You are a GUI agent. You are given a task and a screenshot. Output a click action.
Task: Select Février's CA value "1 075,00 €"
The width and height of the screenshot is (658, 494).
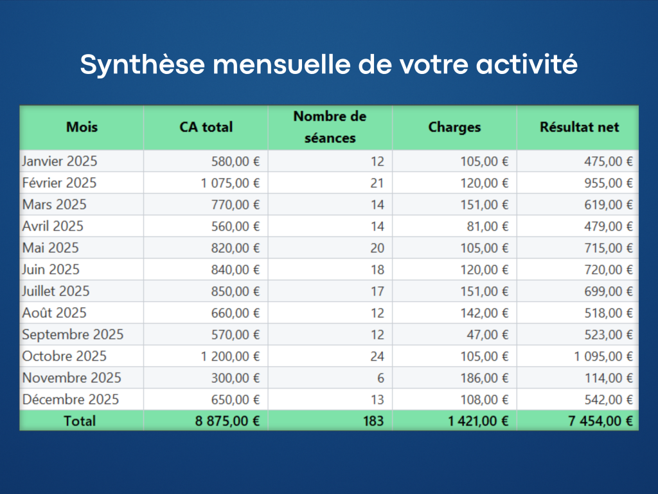(x=230, y=183)
